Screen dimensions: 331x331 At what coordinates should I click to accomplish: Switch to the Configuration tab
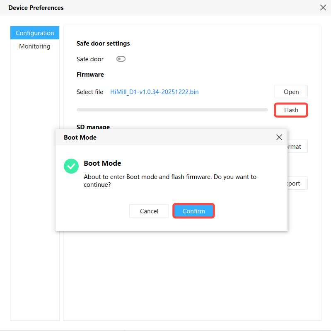35,33
